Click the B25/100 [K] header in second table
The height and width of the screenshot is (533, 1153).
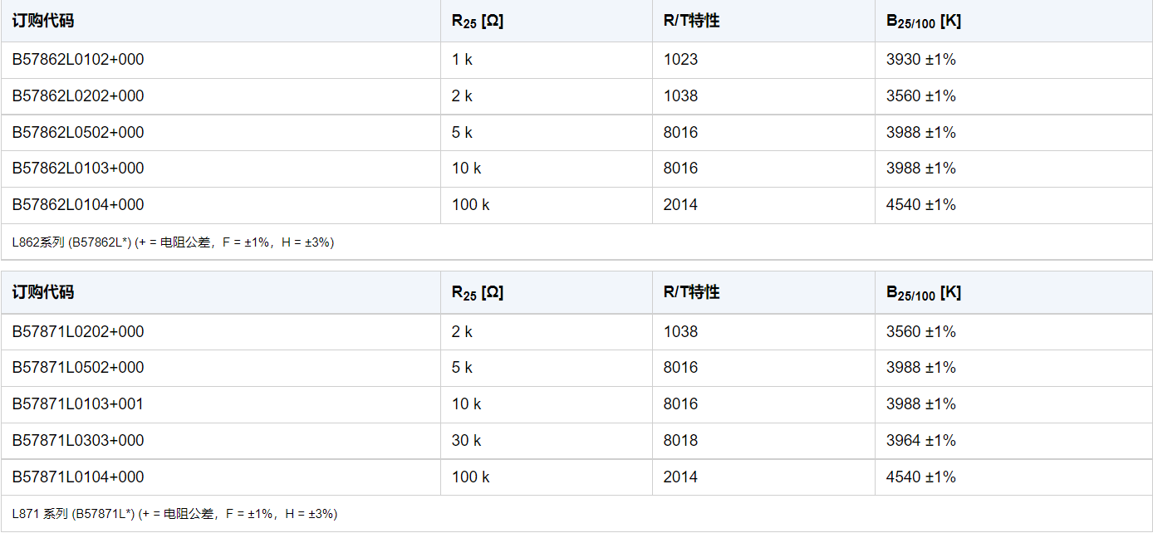pyautogui.click(x=924, y=293)
